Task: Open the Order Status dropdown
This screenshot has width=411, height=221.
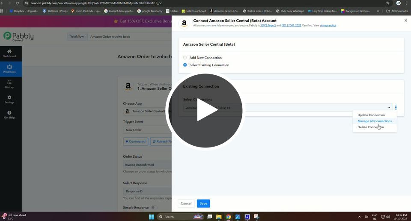Action: coord(147,165)
